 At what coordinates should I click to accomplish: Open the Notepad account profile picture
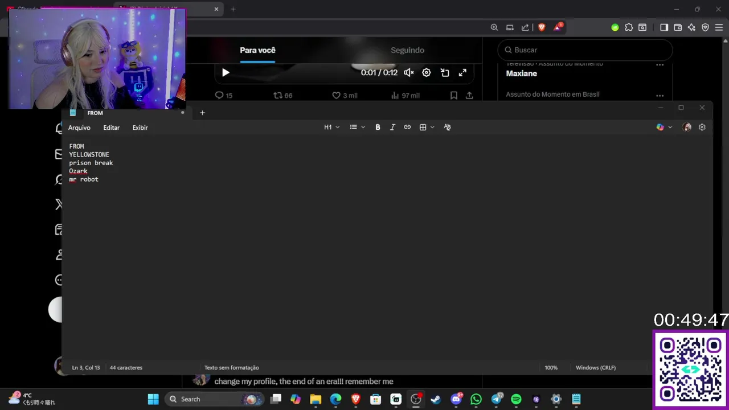click(687, 128)
